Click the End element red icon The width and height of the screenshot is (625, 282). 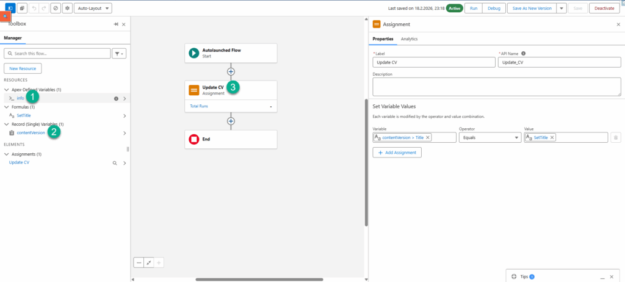click(x=193, y=139)
